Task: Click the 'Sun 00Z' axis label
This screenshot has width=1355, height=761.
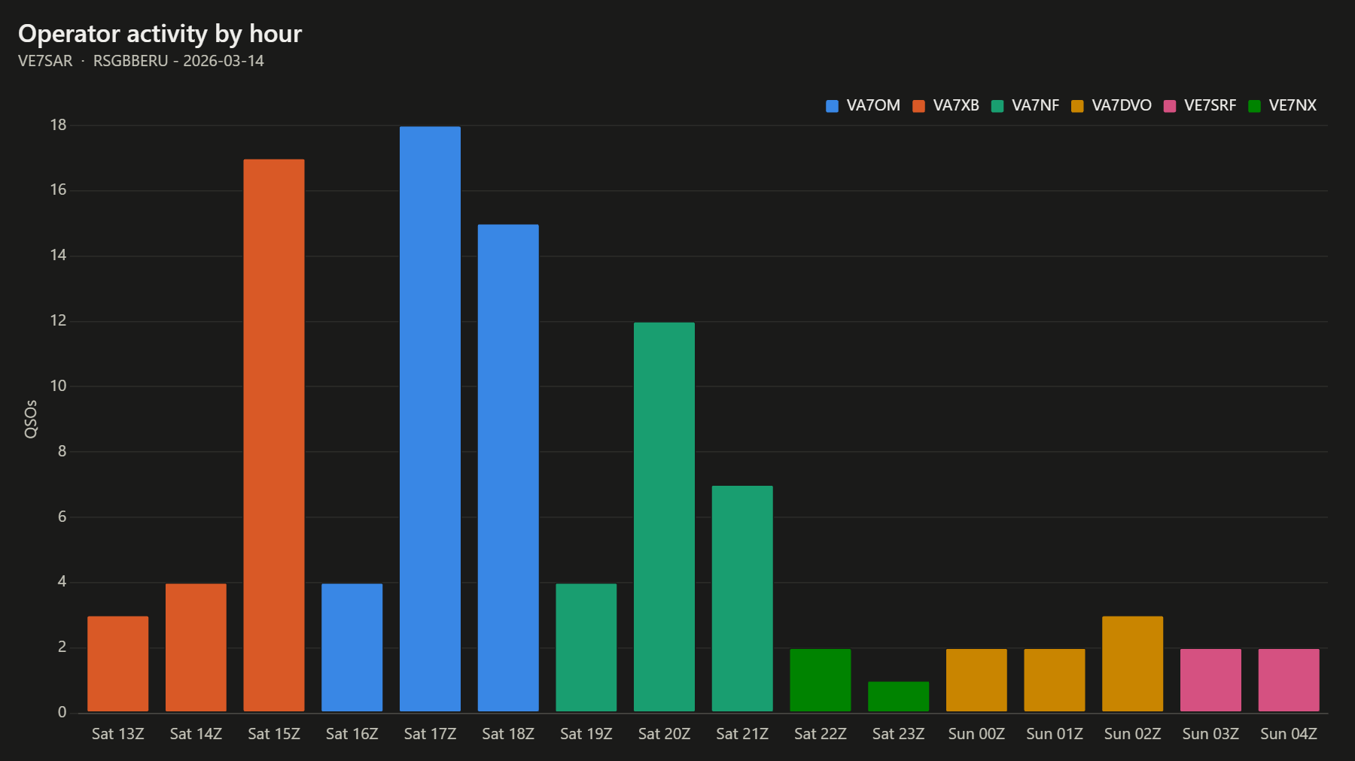Action: pos(976,734)
